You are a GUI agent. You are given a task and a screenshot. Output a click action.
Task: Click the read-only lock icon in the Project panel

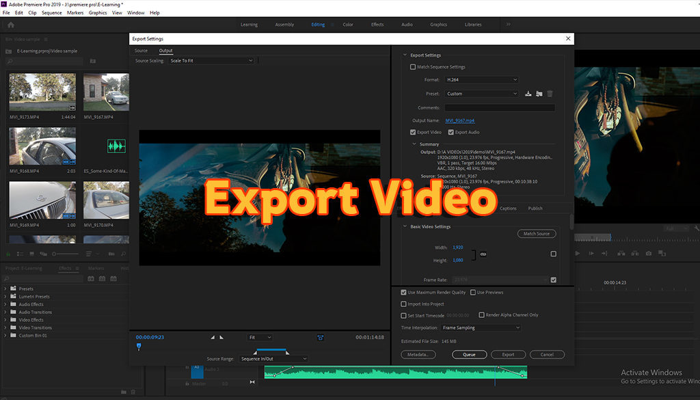(8, 254)
